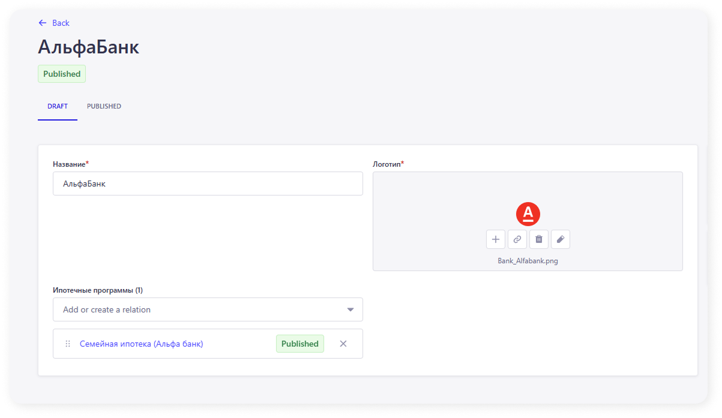Grab the drag handle of Семейная ипотека
Screen dimensions: 722x418
point(68,344)
